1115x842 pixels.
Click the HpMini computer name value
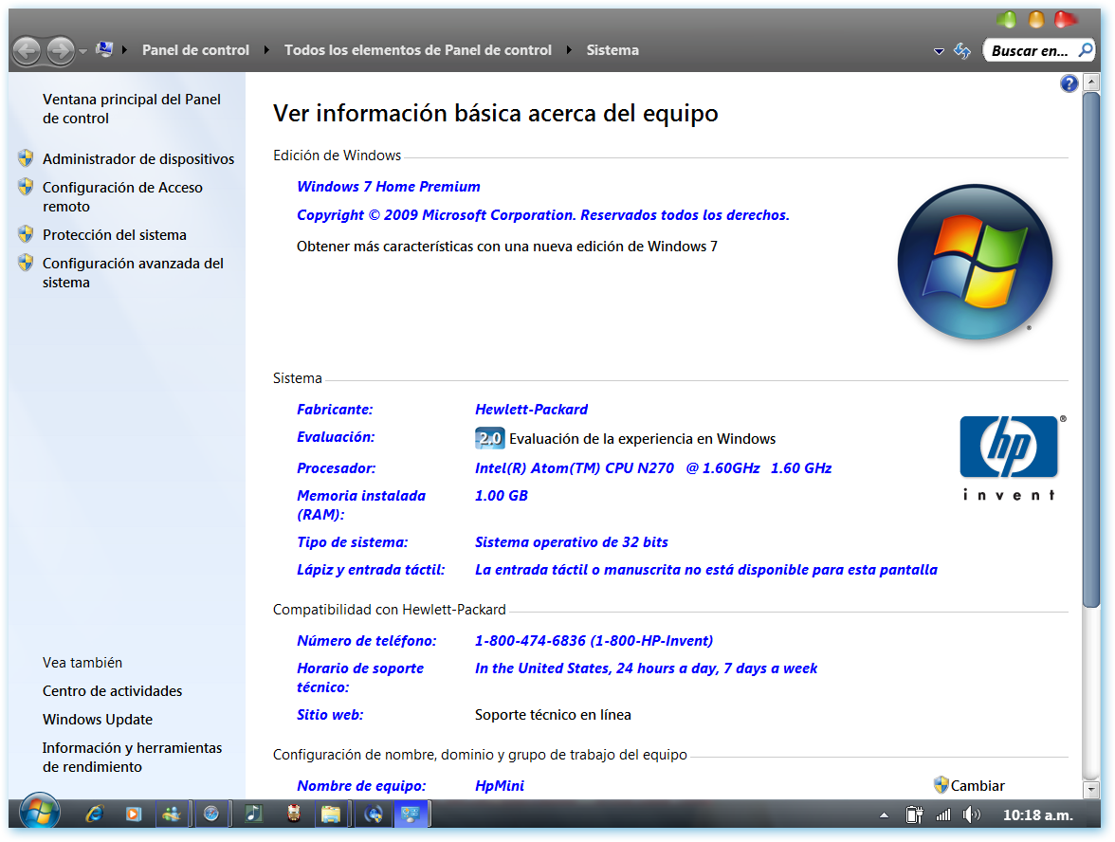point(499,786)
